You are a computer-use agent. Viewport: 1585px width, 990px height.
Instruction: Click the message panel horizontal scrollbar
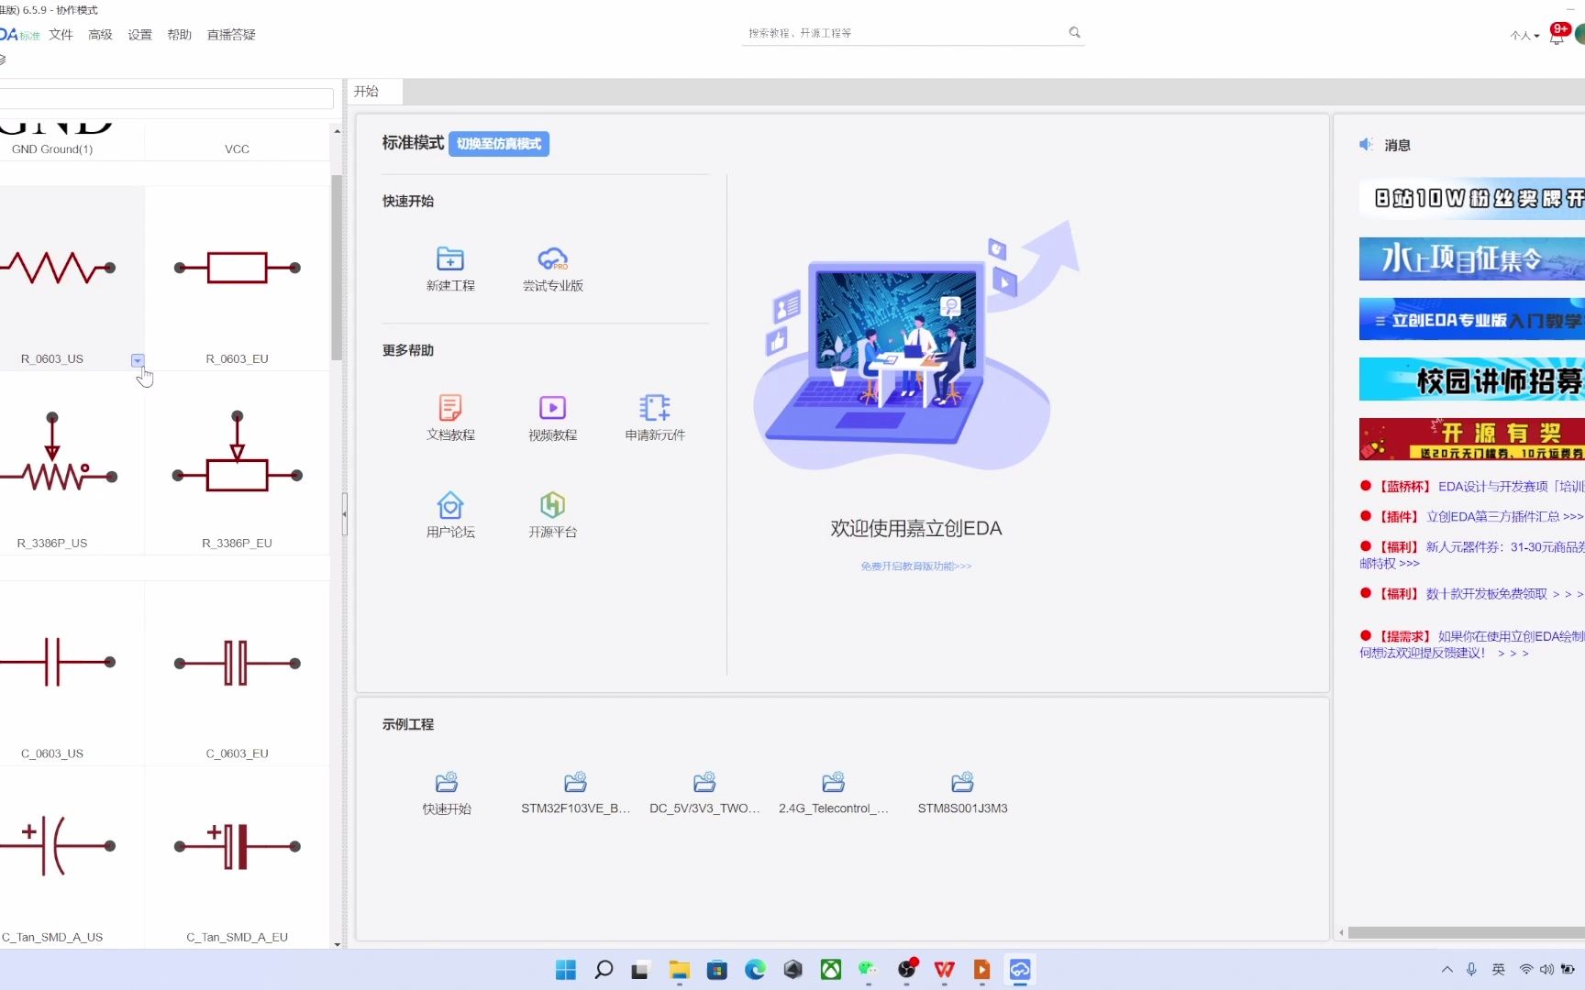[x=1466, y=933]
